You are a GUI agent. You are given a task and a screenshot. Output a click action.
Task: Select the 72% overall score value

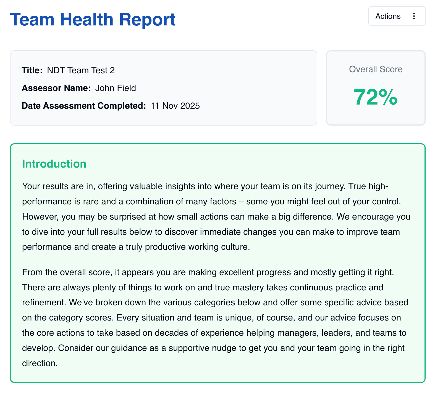376,97
